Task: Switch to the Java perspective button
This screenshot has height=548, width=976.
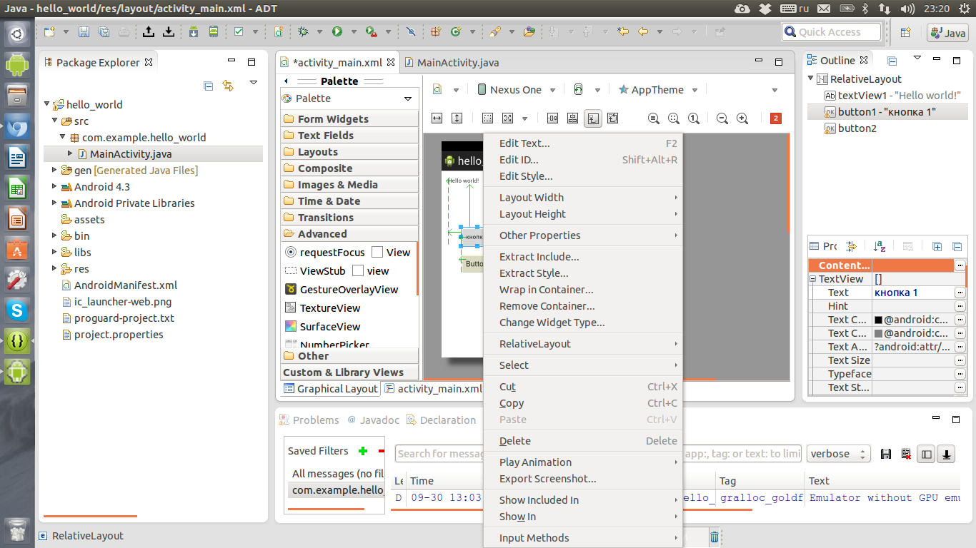Action: pos(947,33)
